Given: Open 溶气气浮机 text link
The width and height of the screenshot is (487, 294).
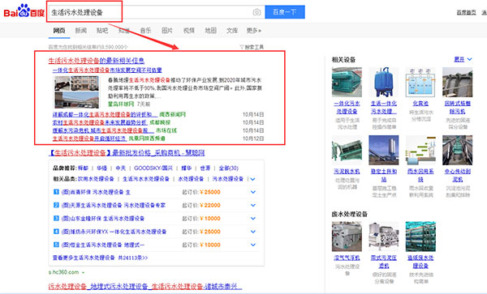Looking at the screenshot, I should pos(347,258).
